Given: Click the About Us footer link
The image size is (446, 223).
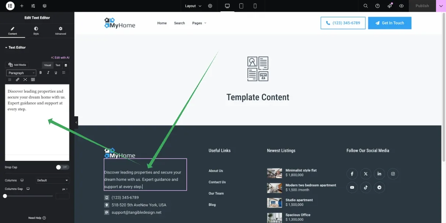Looking at the screenshot, I should [216, 171].
